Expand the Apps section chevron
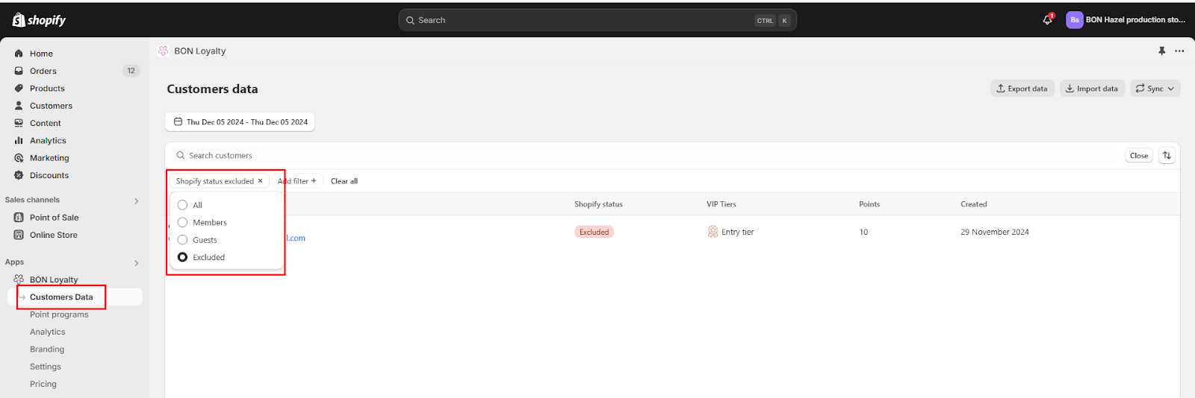1195x398 pixels. coord(136,263)
